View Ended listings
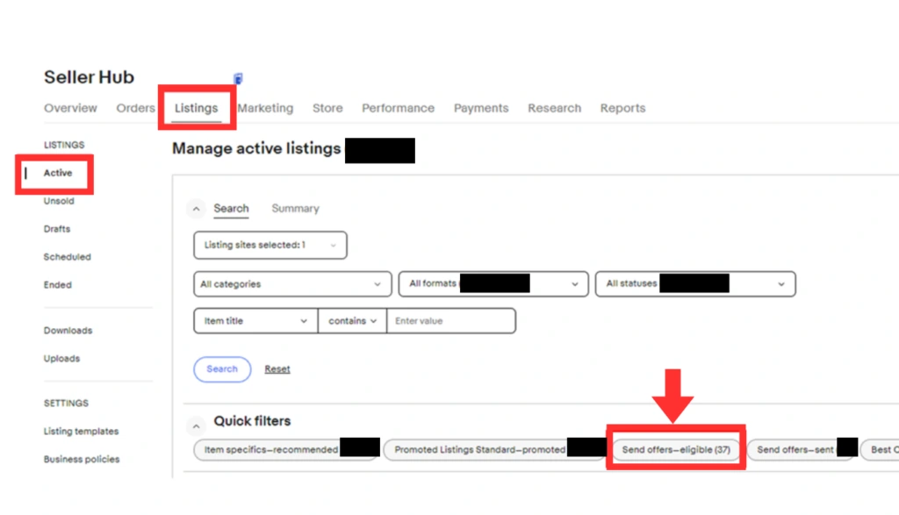The height and width of the screenshot is (515, 899). (57, 285)
